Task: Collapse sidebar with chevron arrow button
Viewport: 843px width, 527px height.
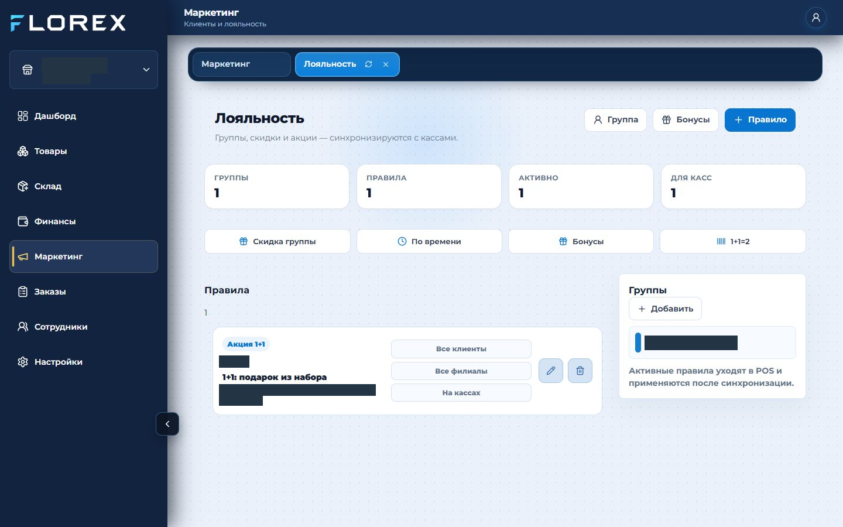Action: [x=167, y=424]
